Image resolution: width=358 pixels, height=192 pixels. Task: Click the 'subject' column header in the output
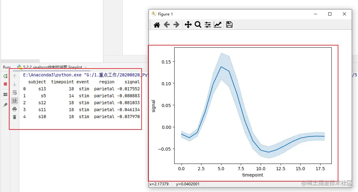[37, 82]
